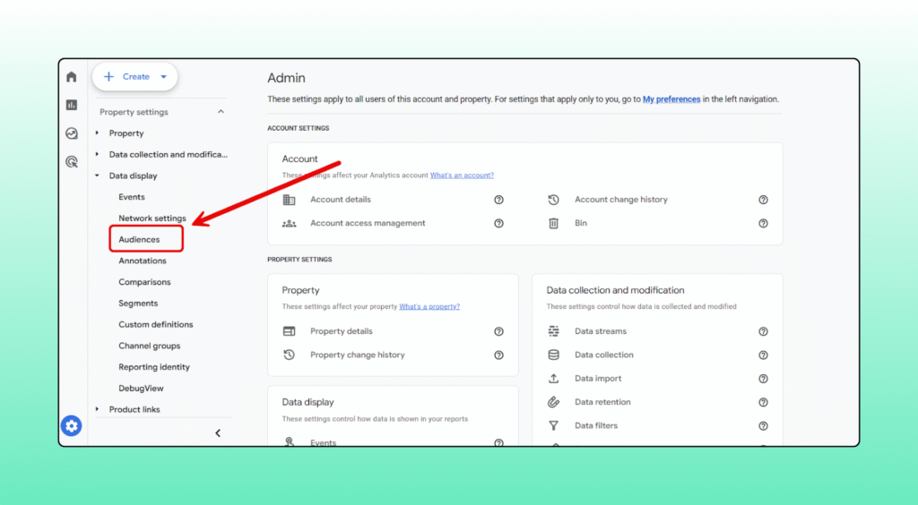Viewport: 918px width, 505px height.
Task: Collapse the sidebar with the arrow
Action: point(218,433)
